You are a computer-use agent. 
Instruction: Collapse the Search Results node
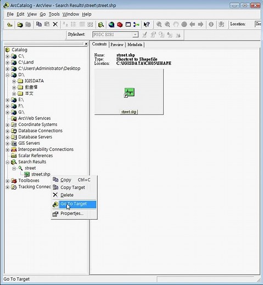pyautogui.click(x=8, y=162)
